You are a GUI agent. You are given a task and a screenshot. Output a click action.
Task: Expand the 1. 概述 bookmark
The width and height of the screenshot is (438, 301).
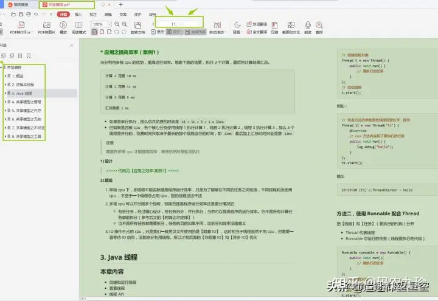tap(5, 76)
